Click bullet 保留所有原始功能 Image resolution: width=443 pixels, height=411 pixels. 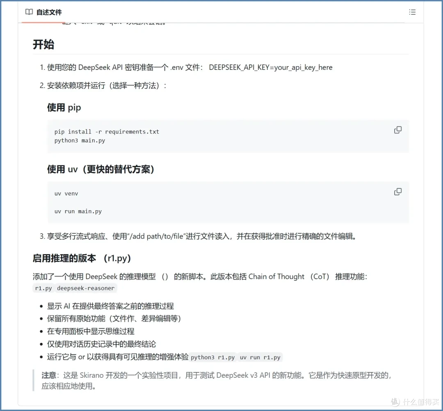click(x=114, y=319)
